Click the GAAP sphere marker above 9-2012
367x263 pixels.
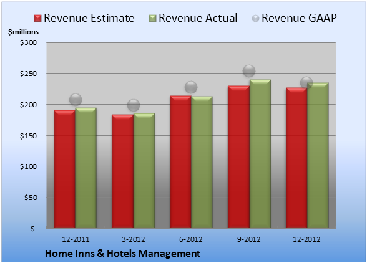pos(249,71)
